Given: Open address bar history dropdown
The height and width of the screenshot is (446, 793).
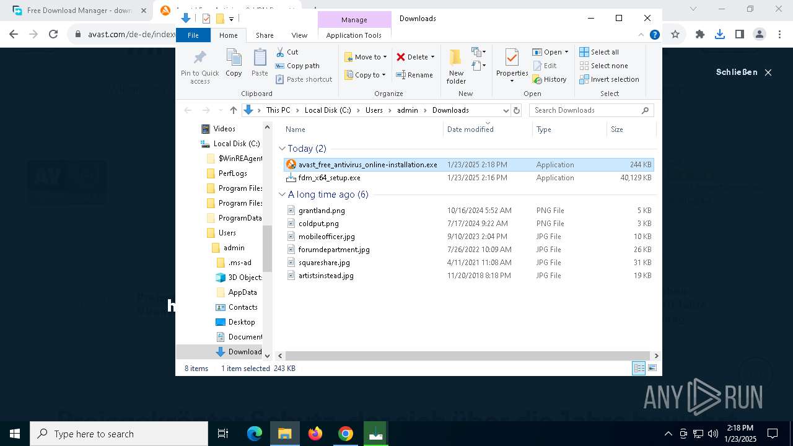Looking at the screenshot, I should (x=506, y=110).
